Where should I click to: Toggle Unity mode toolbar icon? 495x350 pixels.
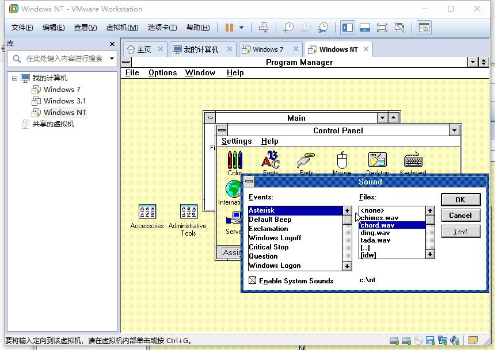point(399,28)
